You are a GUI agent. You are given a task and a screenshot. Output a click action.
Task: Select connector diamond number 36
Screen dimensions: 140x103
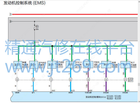tap(33, 80)
